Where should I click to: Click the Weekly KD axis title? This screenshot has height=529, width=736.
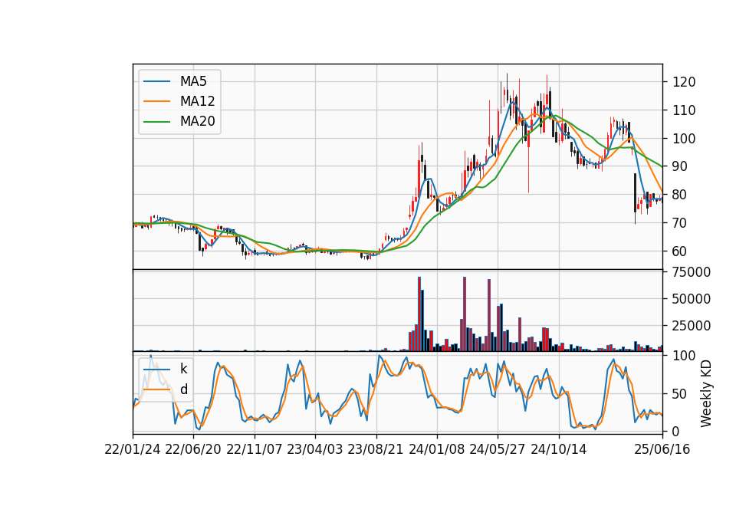(706, 394)
